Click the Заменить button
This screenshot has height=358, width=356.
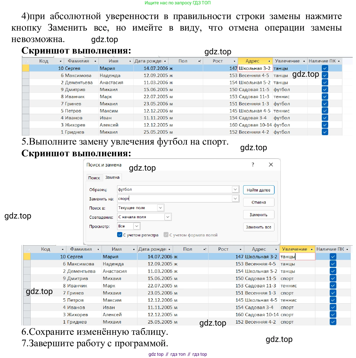[x=259, y=215]
